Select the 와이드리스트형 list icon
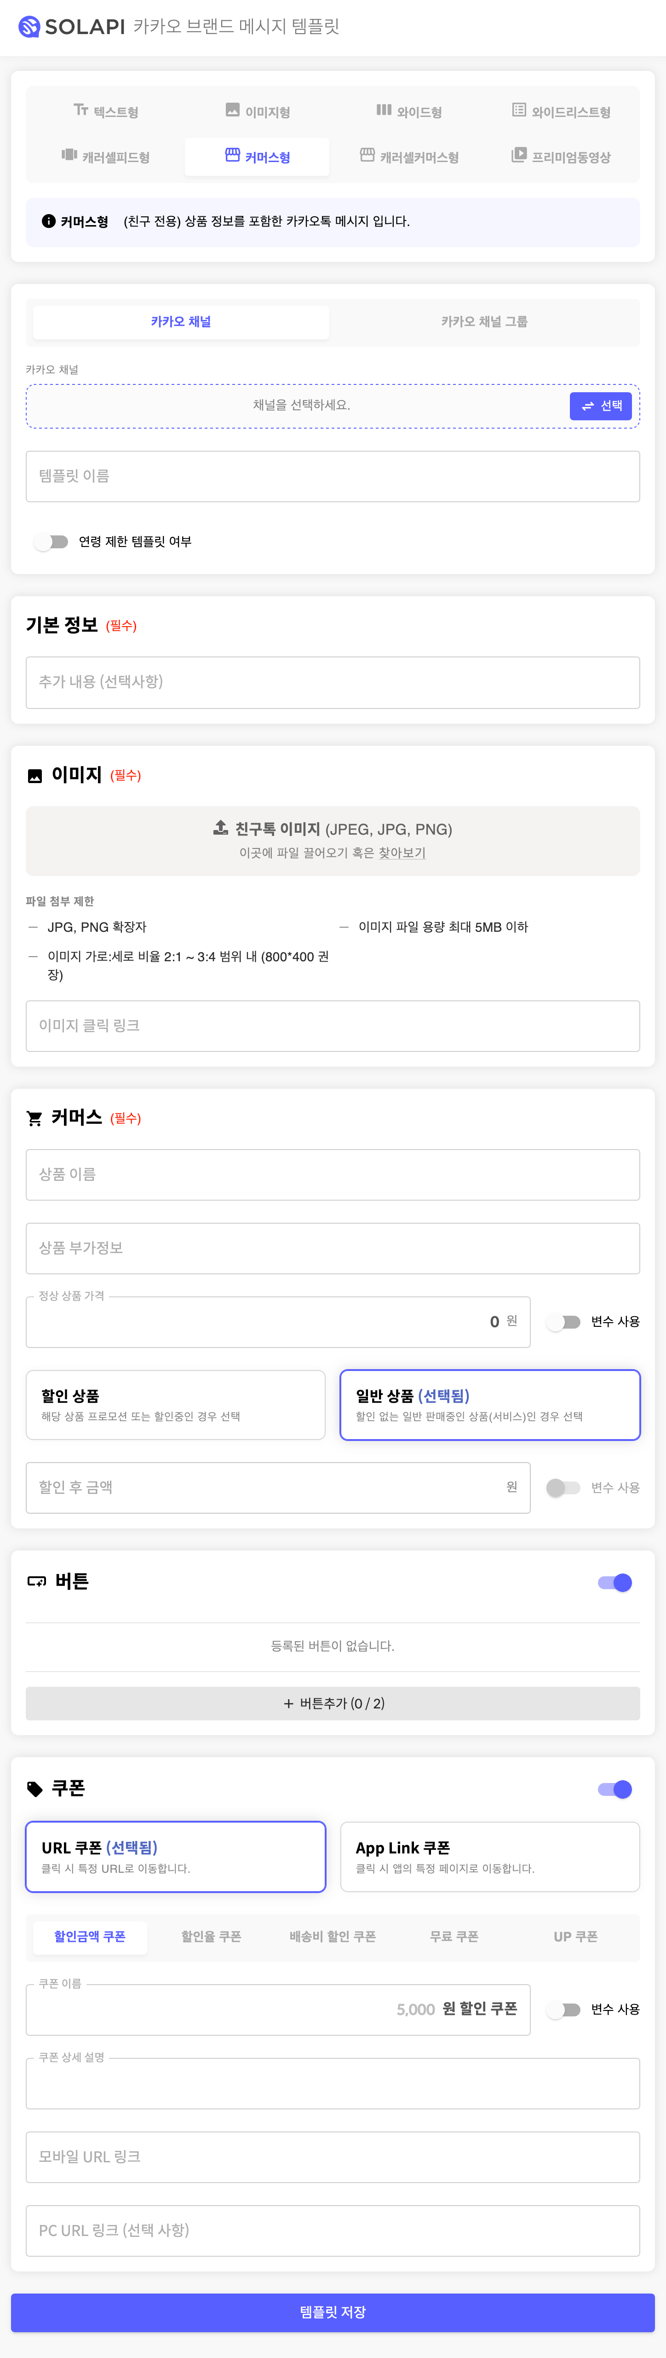This screenshot has width=666, height=2358. pos(519,110)
